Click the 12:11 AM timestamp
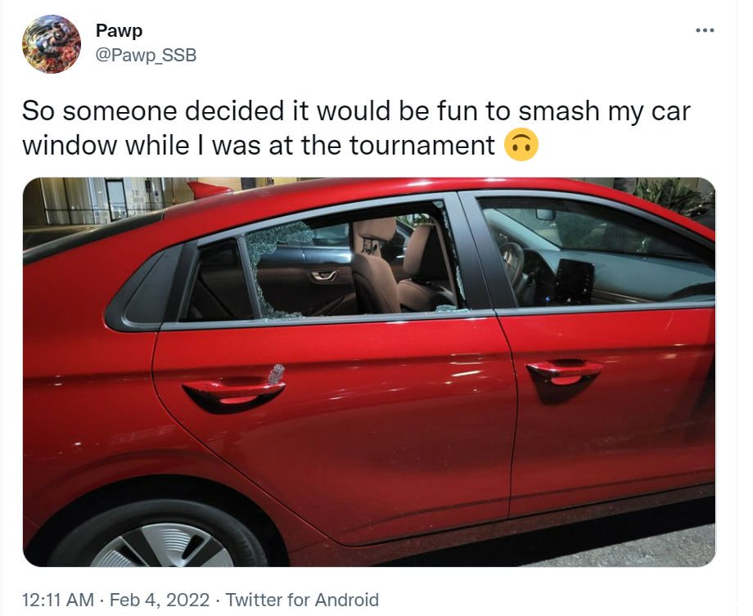Viewport: 753px width, 616px height. (57, 600)
